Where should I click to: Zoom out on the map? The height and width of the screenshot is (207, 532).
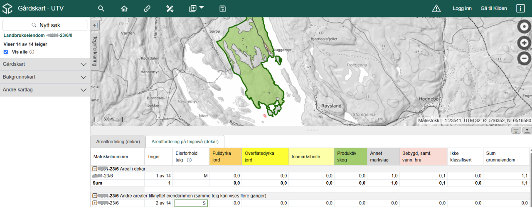pos(525,58)
